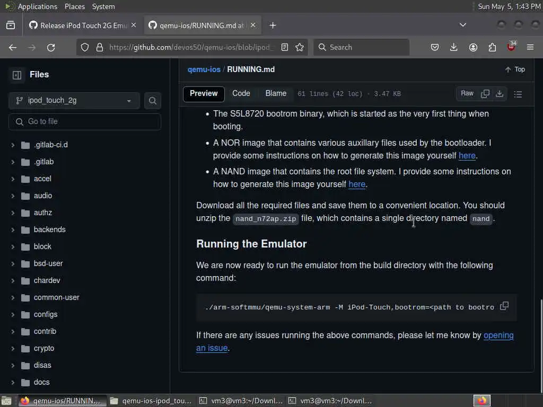This screenshot has width=543, height=407.
Task: Follow the NOR image 'here' link
Action: [467, 156]
